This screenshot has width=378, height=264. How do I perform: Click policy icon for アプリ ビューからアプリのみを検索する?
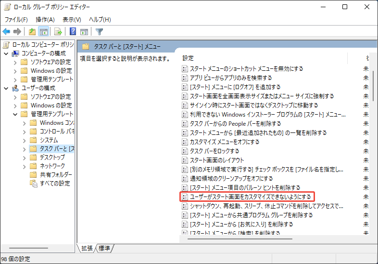coord(185,78)
